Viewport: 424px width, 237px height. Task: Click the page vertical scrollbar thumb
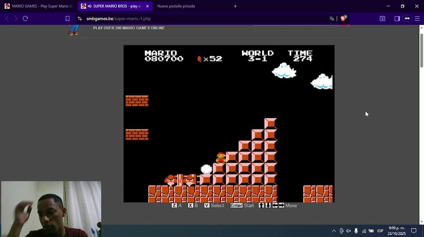click(422, 50)
